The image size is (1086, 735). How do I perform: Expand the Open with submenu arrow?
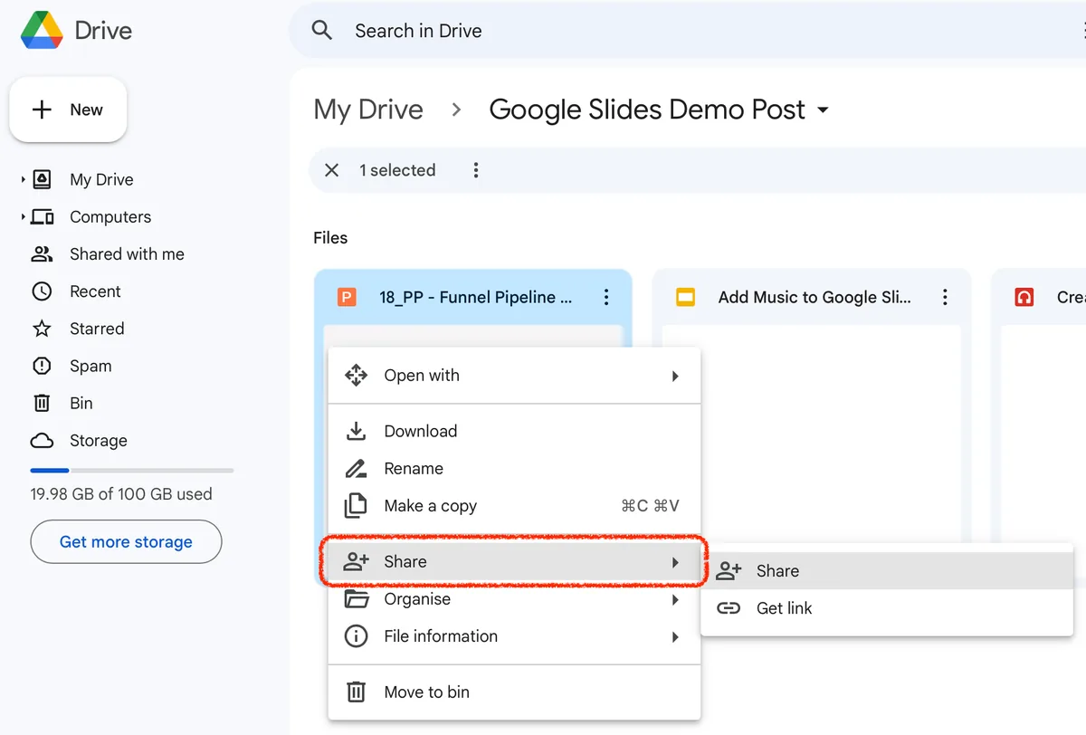tap(675, 376)
